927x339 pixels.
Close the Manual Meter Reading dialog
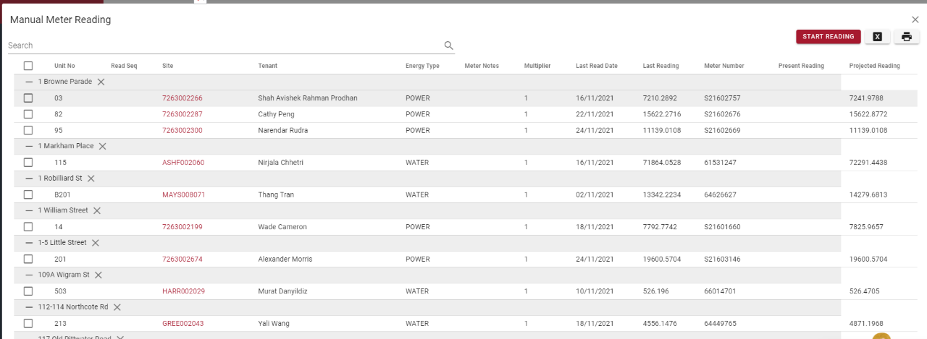915,20
